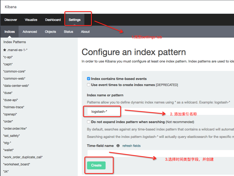Click the Kibana logo text
This screenshot has height=176, width=234.
(11, 7)
